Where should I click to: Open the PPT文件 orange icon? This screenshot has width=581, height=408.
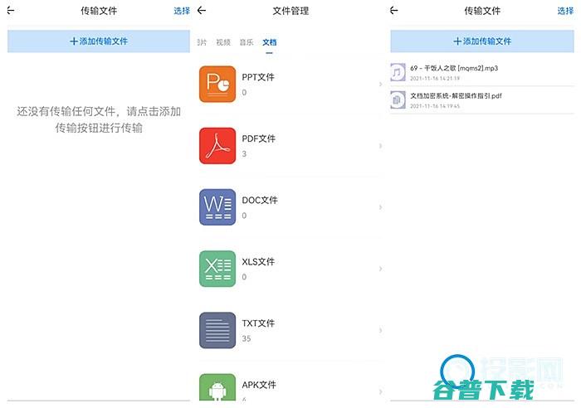pos(217,84)
